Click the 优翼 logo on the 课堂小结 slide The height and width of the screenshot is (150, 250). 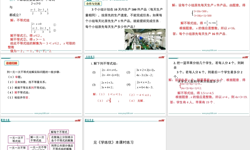click(x=78, y=120)
